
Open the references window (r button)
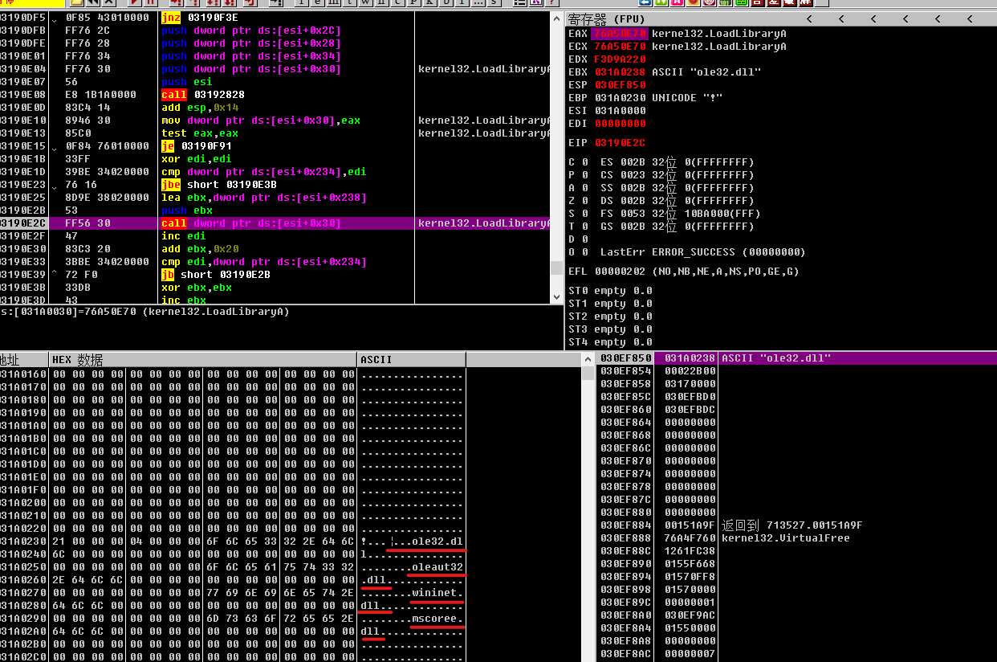[462, 2]
